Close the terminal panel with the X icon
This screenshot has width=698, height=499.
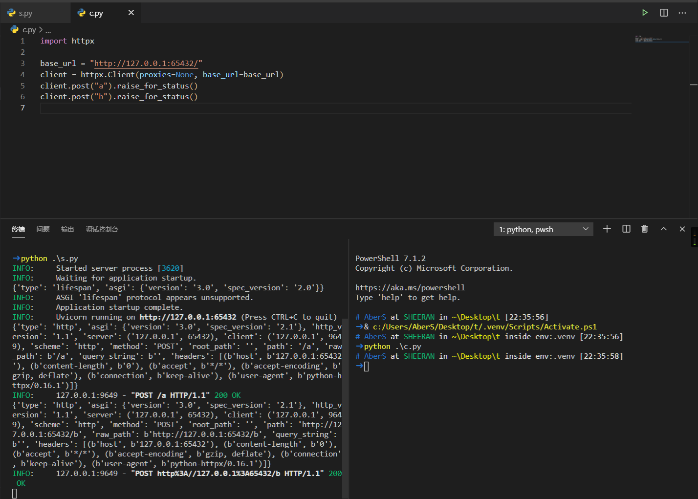click(682, 229)
